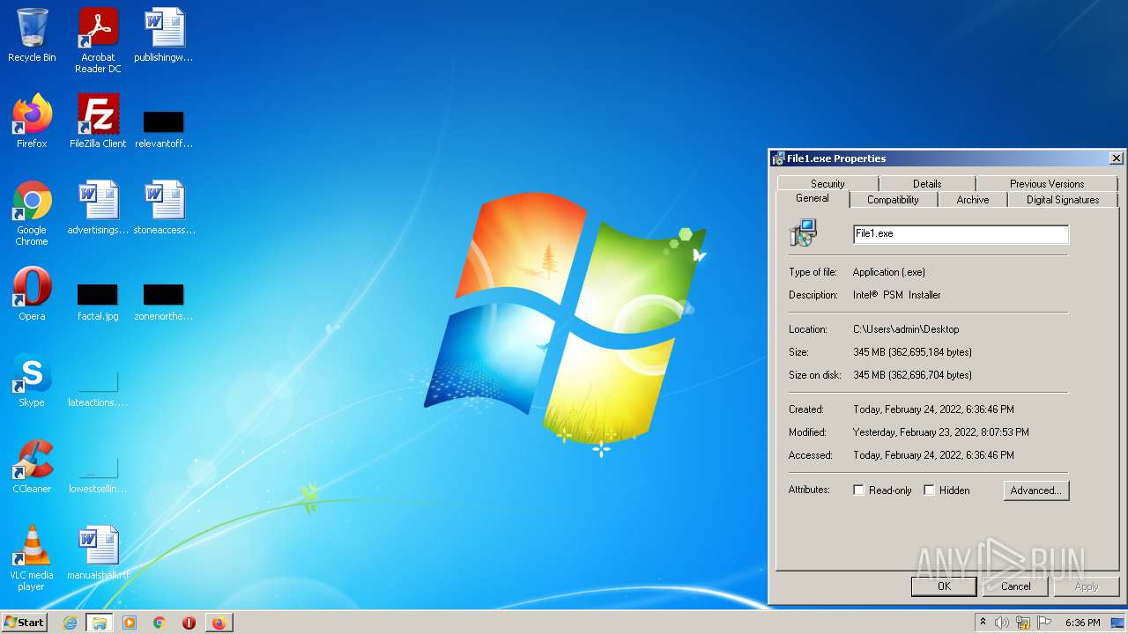Screen dimensions: 1128x634
Task: Click the taskbar clock showing 6:36 PM
Action: pos(1082,623)
